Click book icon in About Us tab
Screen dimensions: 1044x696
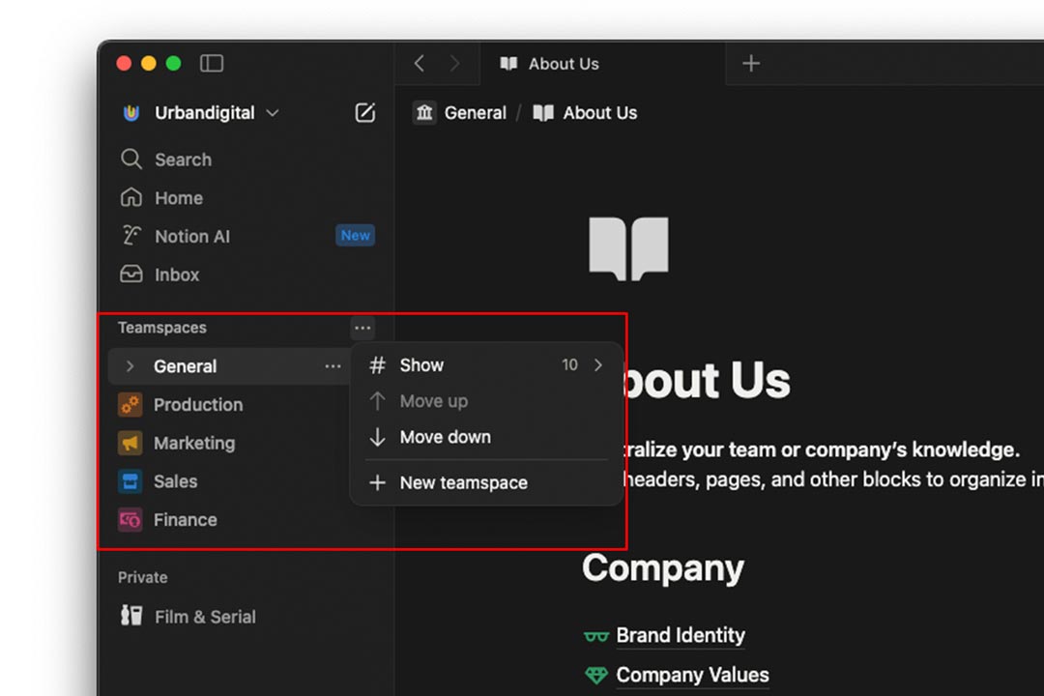click(508, 63)
